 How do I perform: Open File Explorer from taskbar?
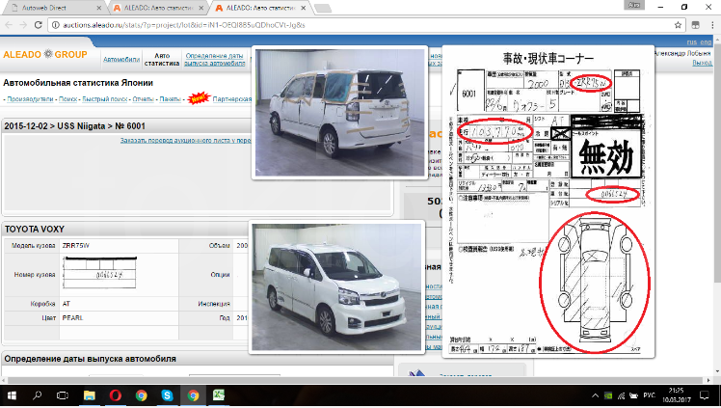click(x=90, y=395)
